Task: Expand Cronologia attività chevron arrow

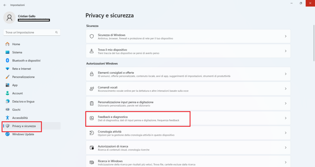Action: (285, 133)
